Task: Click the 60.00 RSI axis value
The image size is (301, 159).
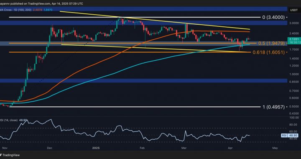Action: click(x=293, y=131)
